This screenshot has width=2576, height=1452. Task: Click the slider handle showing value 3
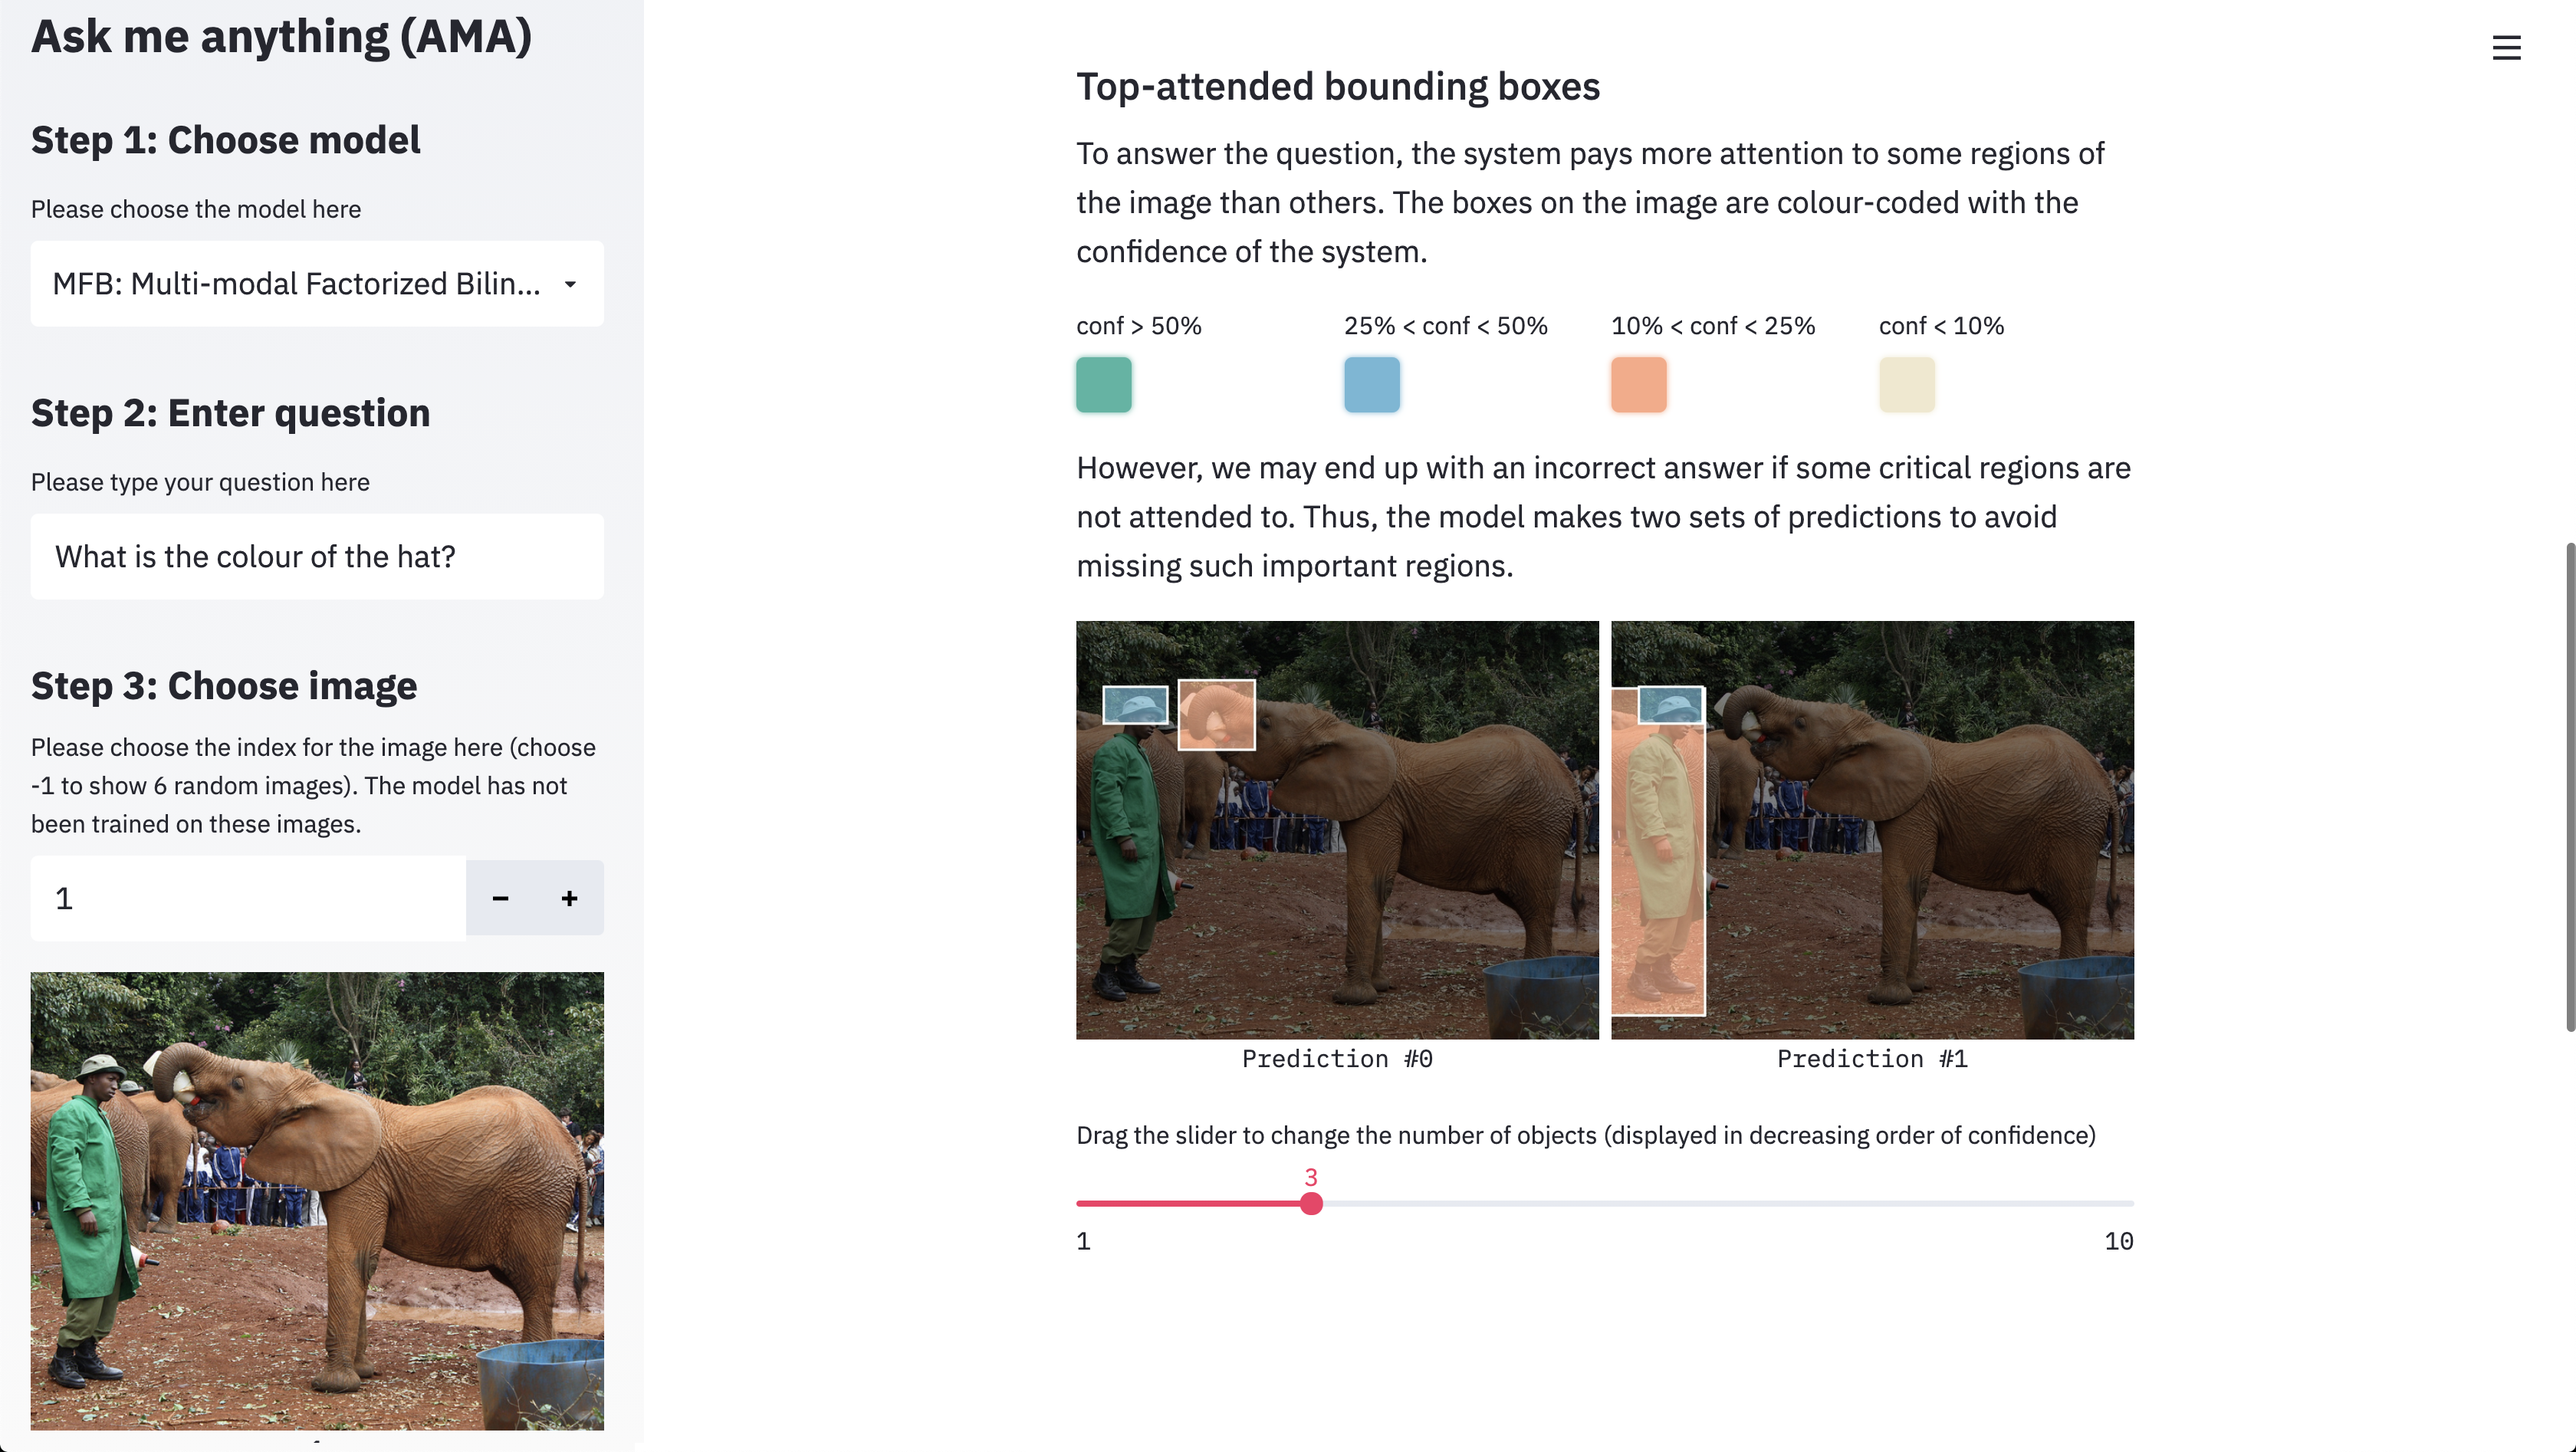tap(1311, 1204)
